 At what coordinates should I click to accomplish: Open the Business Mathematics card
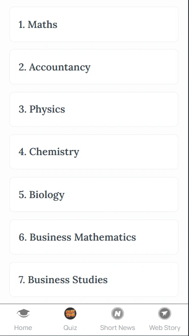(x=94, y=237)
